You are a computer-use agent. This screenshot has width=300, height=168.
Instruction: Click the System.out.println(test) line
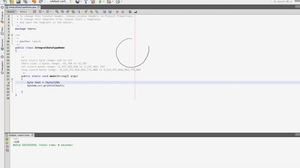(x=46, y=85)
